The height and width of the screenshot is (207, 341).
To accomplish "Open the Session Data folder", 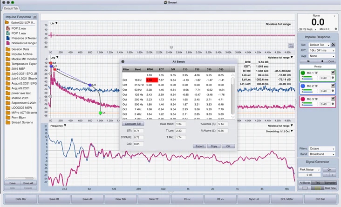I will pyautogui.click(x=20, y=49).
